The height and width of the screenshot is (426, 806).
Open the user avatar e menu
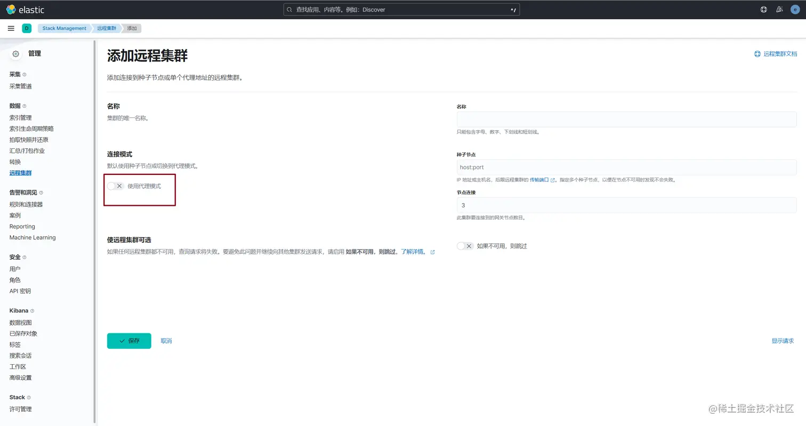coord(795,10)
